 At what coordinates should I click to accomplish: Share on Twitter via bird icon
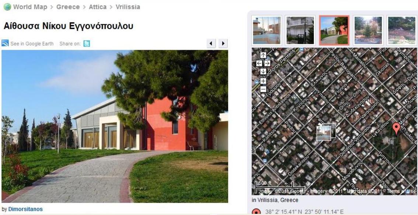[x=87, y=44]
